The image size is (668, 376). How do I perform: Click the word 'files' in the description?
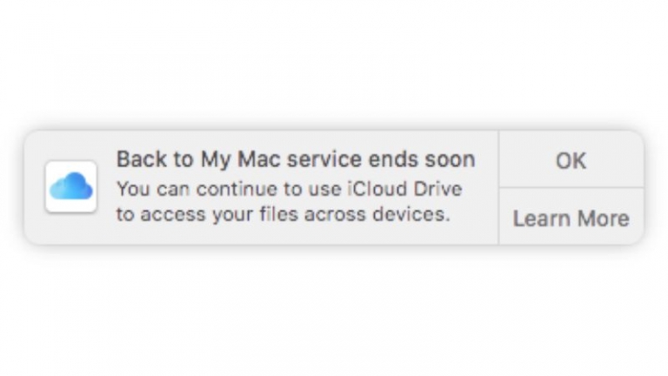pyautogui.click(x=278, y=214)
